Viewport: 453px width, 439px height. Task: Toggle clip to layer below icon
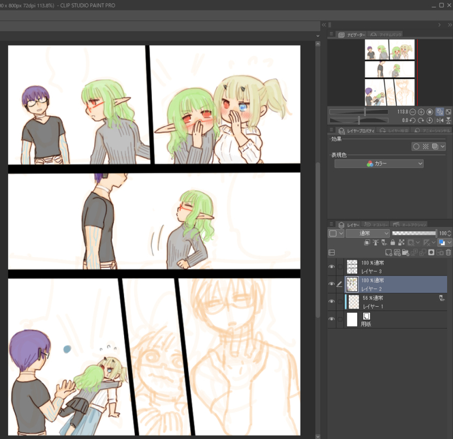click(x=367, y=243)
